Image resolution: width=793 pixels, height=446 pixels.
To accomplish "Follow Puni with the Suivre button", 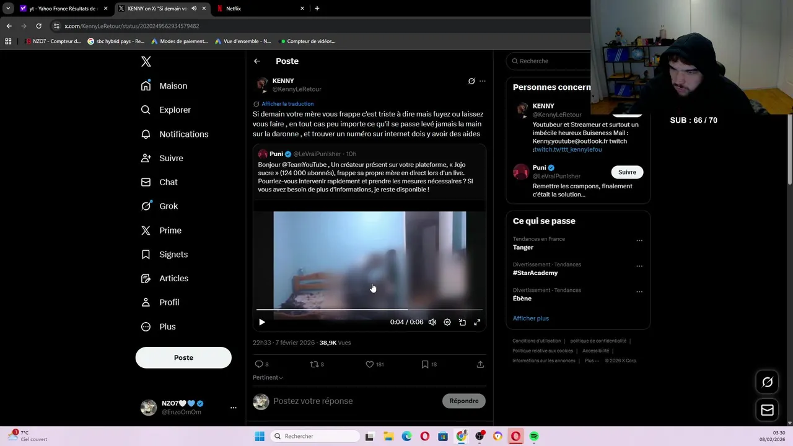I will [x=627, y=172].
